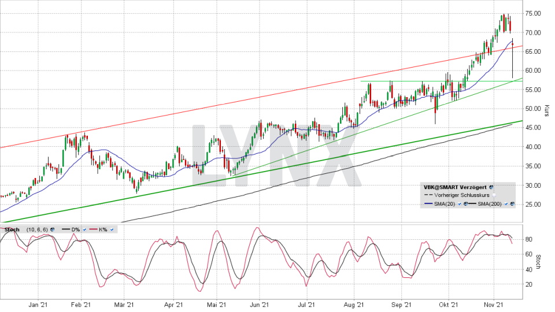This screenshot has width=555, height=312.
Task: Click the Nov '21 date label
Action: pyautogui.click(x=494, y=304)
